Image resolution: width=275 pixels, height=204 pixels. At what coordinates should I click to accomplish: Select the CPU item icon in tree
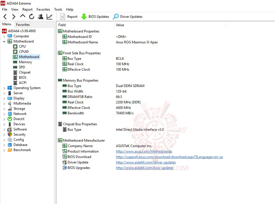click(x=15, y=47)
